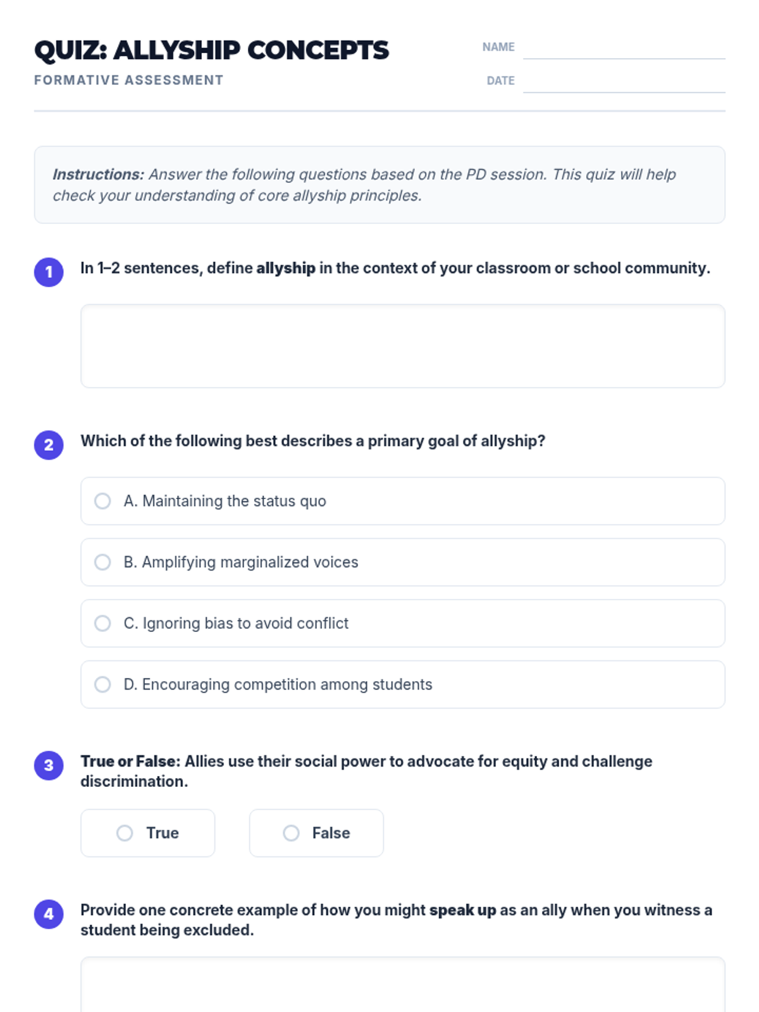Click the Quiz: Allyship Concepts heading

click(211, 51)
